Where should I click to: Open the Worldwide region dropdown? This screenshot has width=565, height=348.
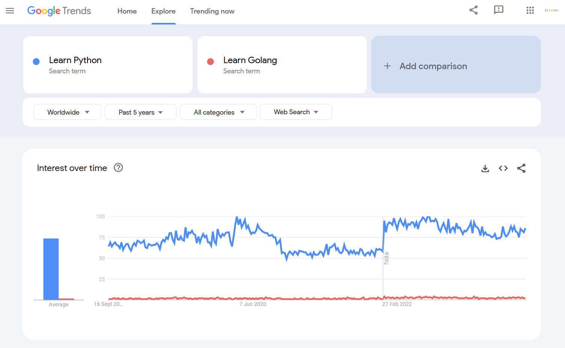pyautogui.click(x=67, y=112)
